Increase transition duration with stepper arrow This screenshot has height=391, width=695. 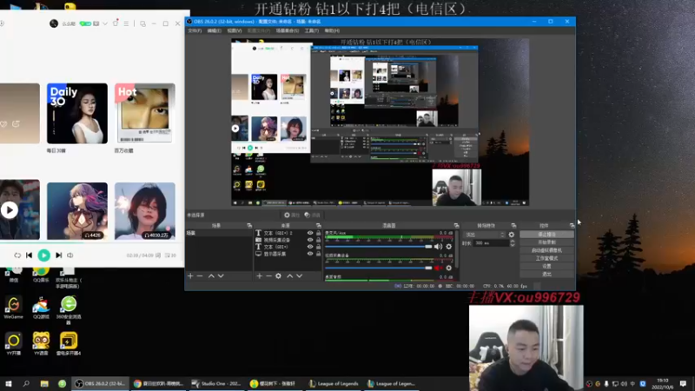(513, 242)
